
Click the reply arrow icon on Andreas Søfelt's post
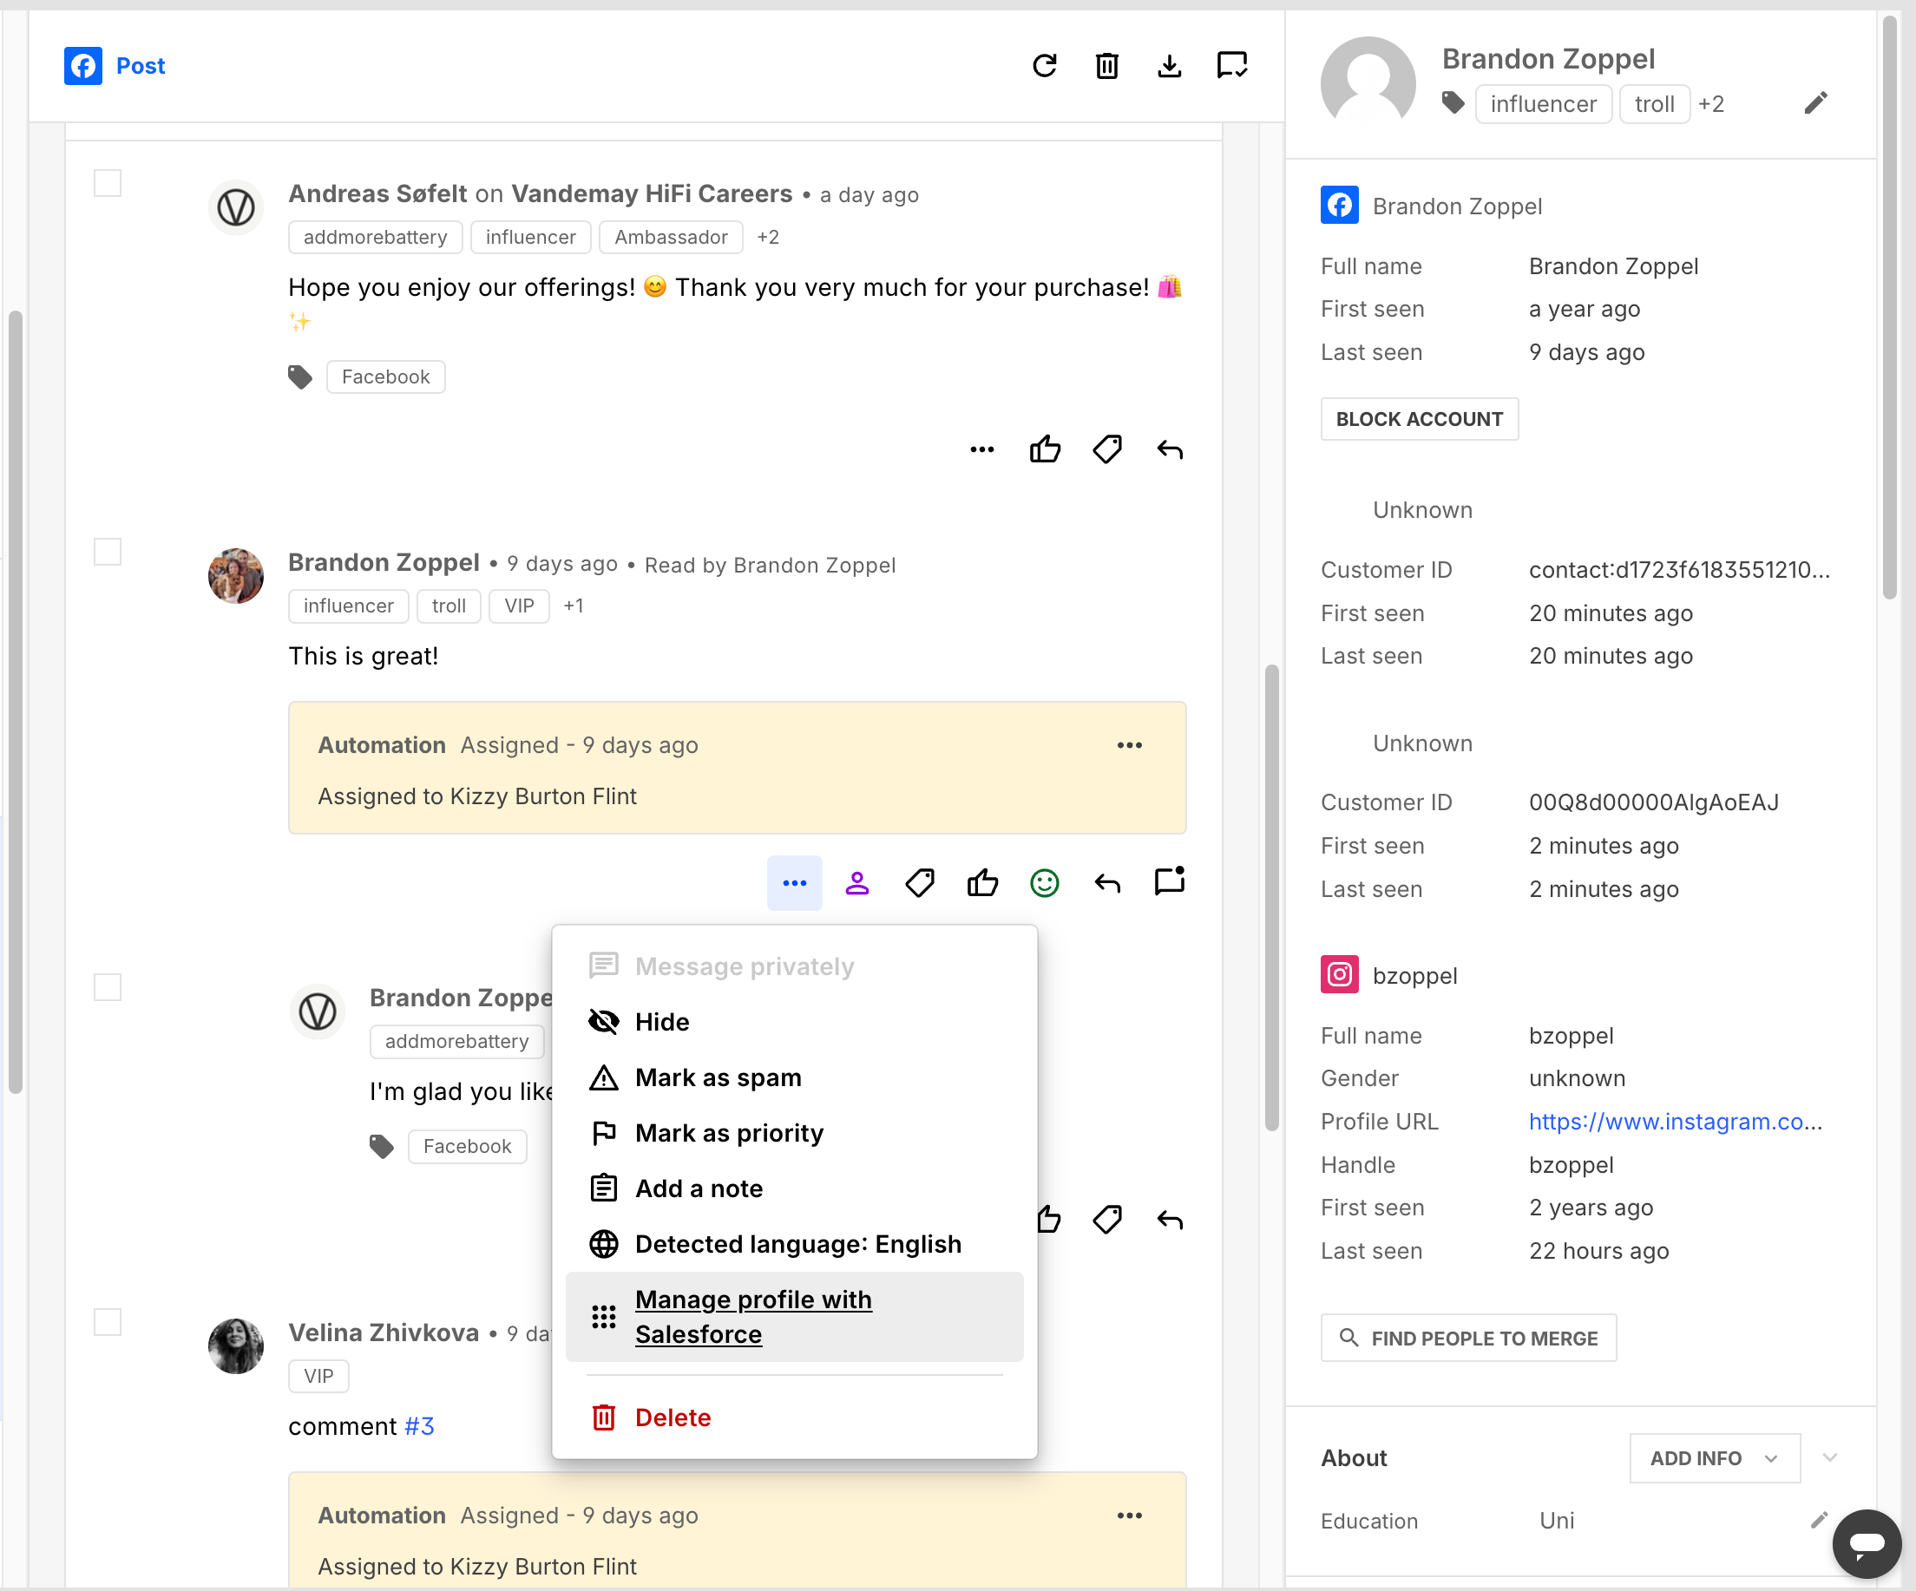[1170, 448]
